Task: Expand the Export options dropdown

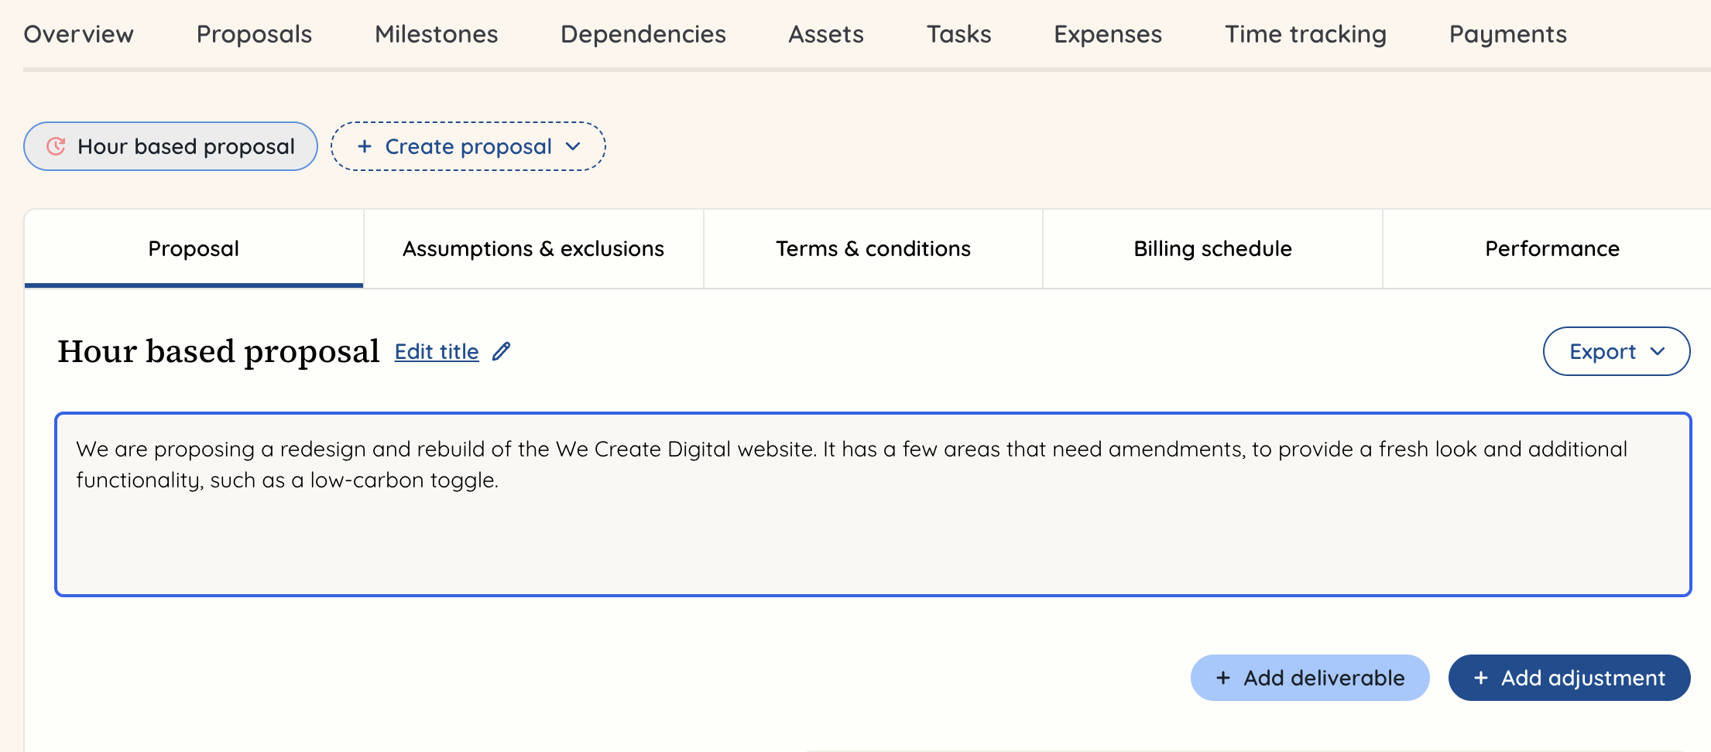Action: (1617, 351)
